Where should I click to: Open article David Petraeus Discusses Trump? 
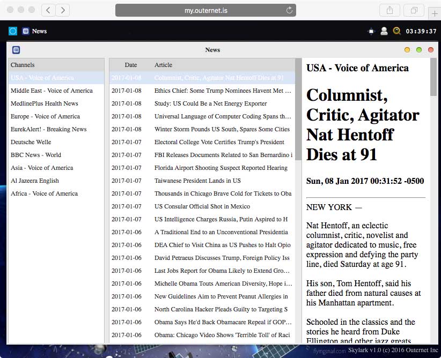click(202, 258)
